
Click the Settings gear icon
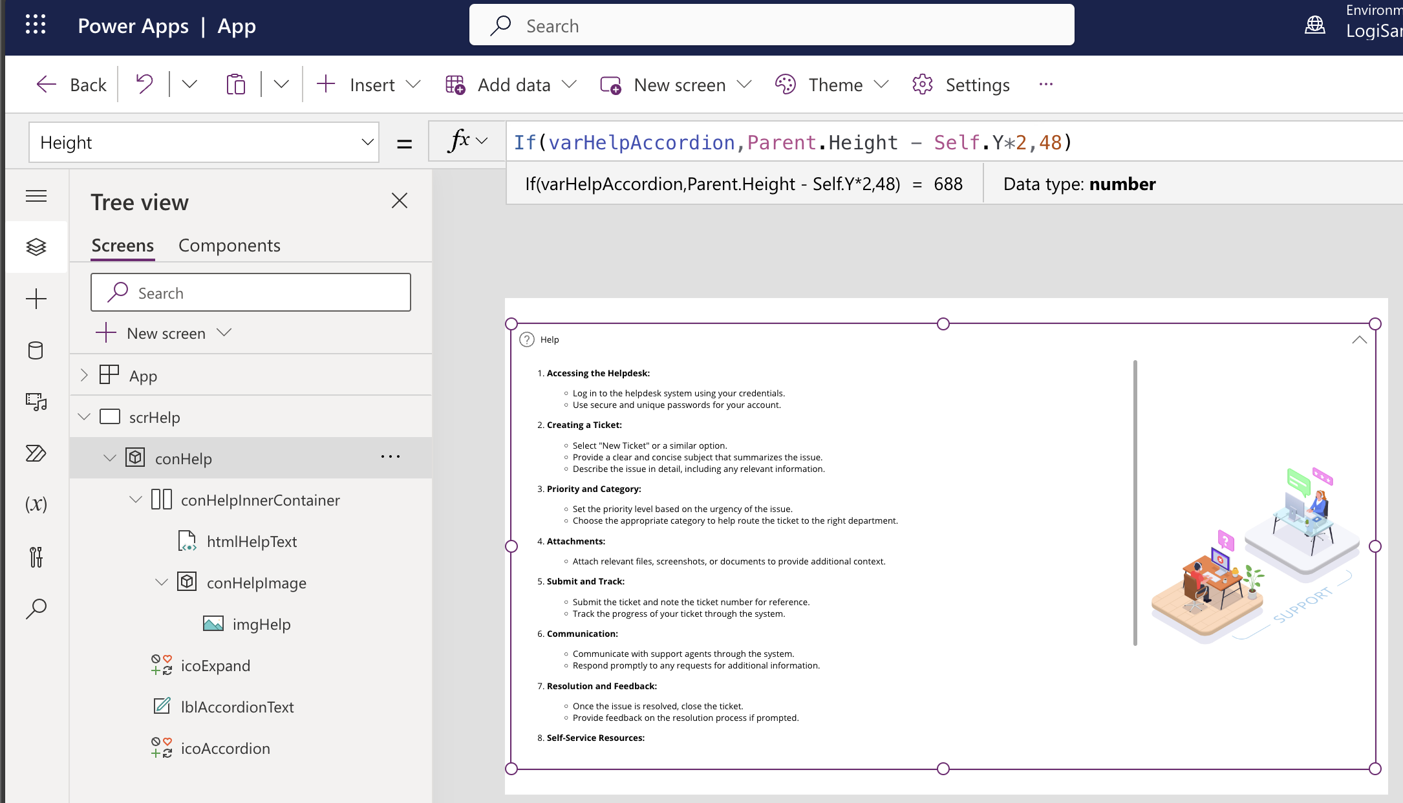[923, 84]
